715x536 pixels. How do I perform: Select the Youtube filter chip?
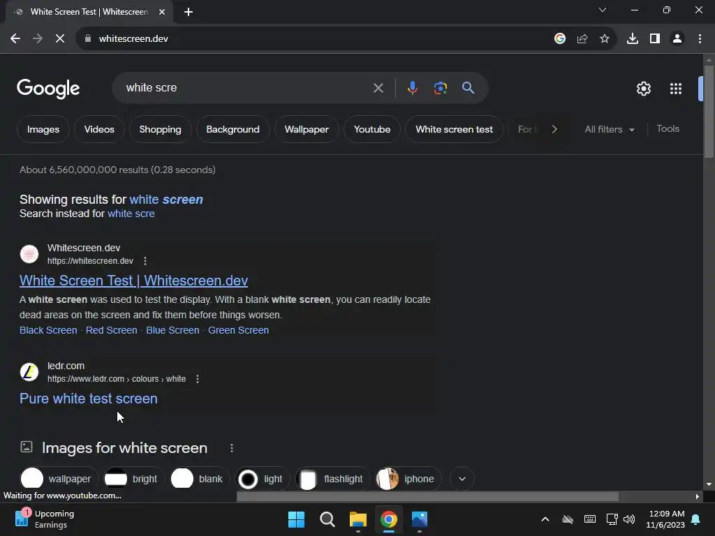(x=372, y=129)
